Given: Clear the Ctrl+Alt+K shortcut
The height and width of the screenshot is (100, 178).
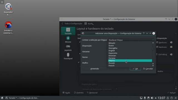Looking at the screenshot, I should 171,54.
